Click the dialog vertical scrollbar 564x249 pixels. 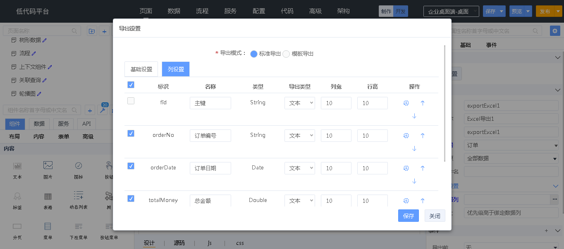coord(445,103)
